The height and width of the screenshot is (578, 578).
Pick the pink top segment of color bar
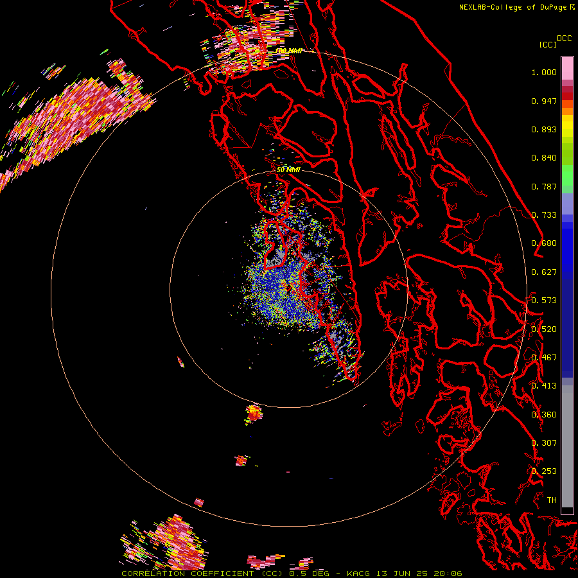[567, 68]
